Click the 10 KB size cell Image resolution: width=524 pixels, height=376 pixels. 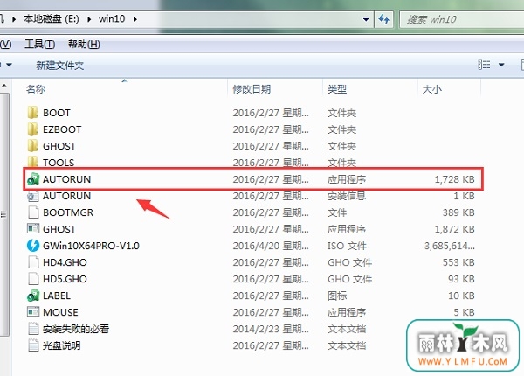click(461, 296)
